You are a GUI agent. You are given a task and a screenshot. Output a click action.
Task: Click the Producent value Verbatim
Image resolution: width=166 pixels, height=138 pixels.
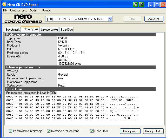pos(64,45)
